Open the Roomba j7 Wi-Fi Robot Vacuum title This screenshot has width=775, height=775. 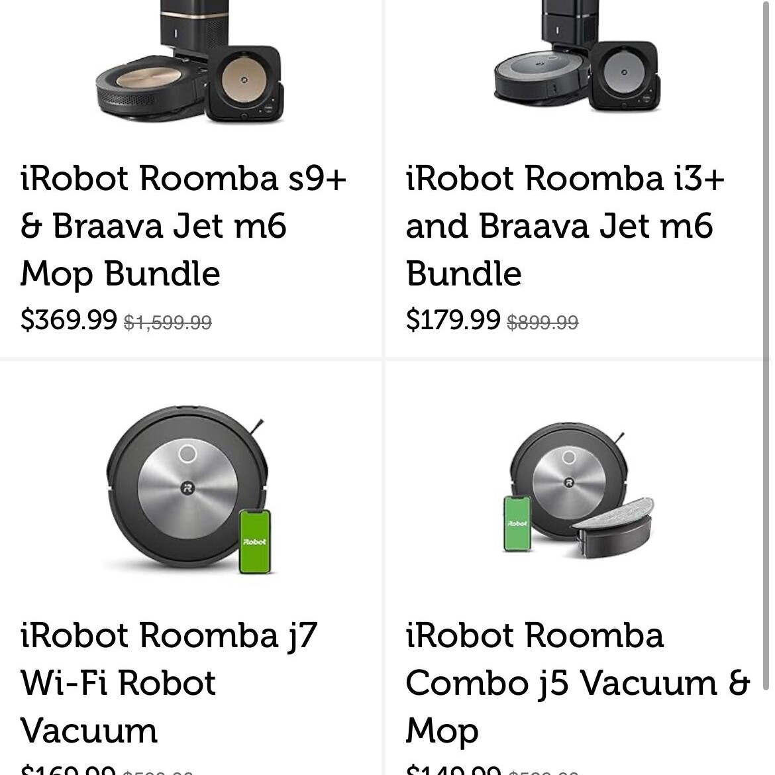click(x=169, y=683)
